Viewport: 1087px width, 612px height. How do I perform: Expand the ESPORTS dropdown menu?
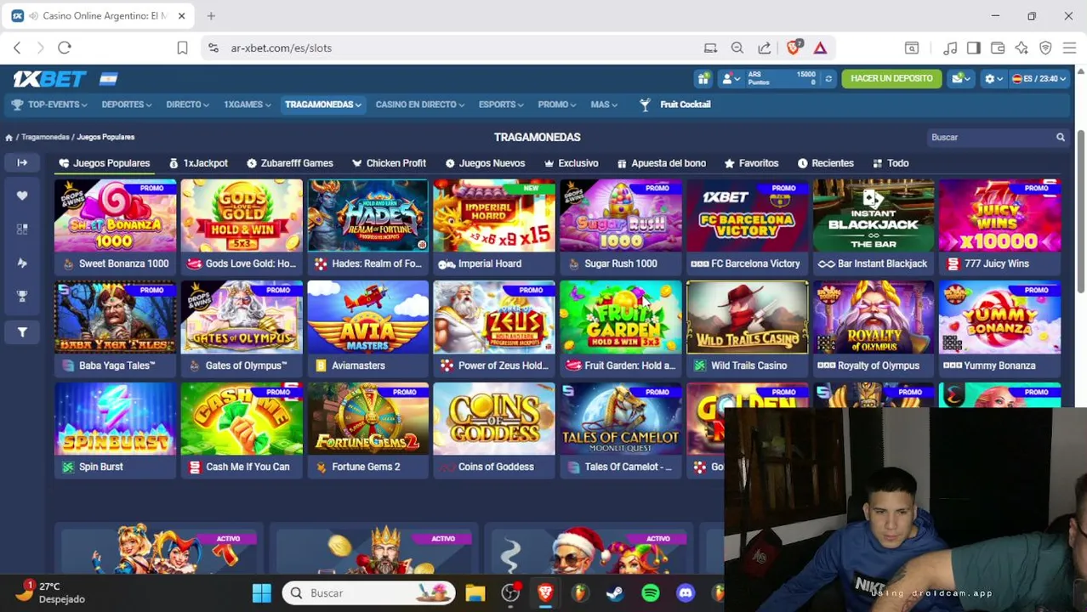click(501, 105)
